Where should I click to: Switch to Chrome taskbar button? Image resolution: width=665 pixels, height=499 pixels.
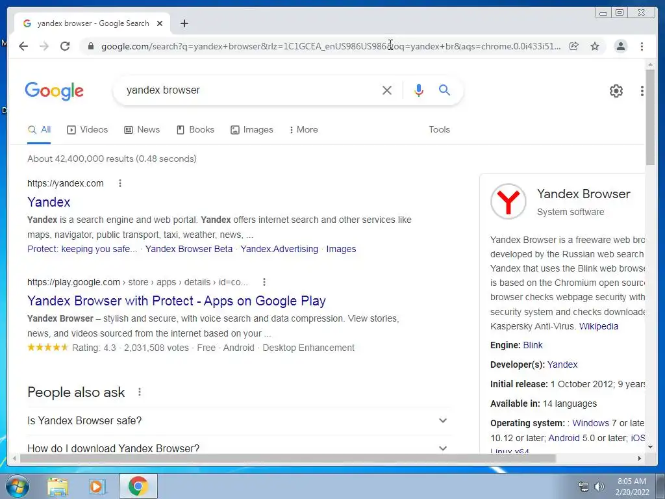(x=138, y=486)
